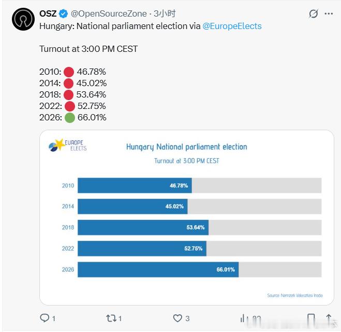341x332 pixels.
Task: Open the @EuropeElects mention link
Action: click(232, 25)
